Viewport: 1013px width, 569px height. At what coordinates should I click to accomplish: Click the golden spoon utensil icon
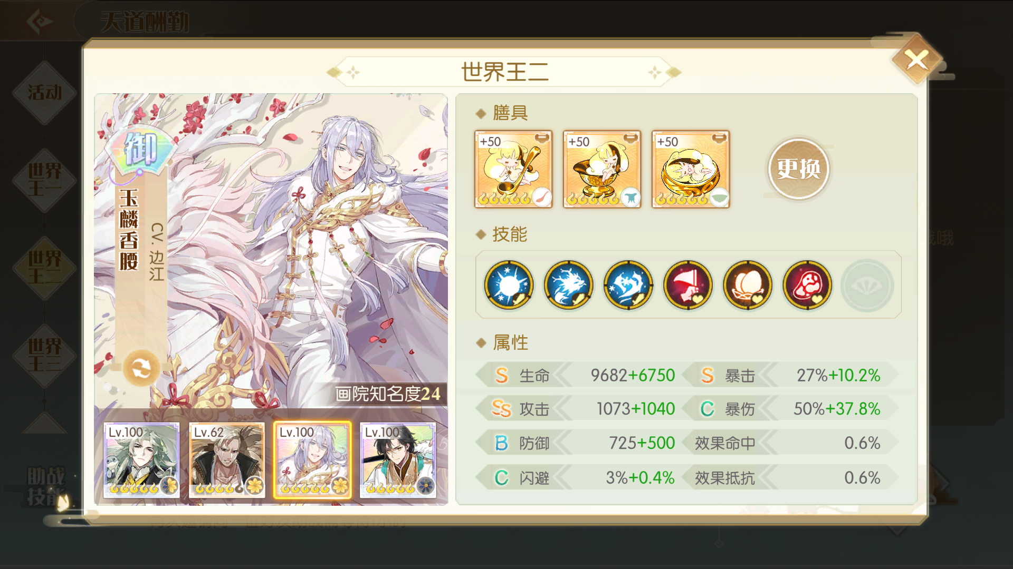(513, 169)
